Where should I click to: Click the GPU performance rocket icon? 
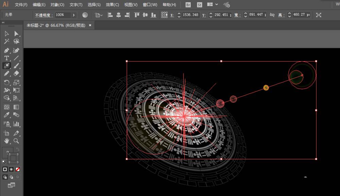click(226, 5)
